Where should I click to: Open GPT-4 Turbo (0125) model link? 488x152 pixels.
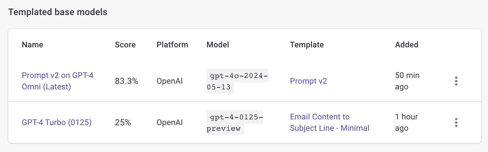click(57, 123)
